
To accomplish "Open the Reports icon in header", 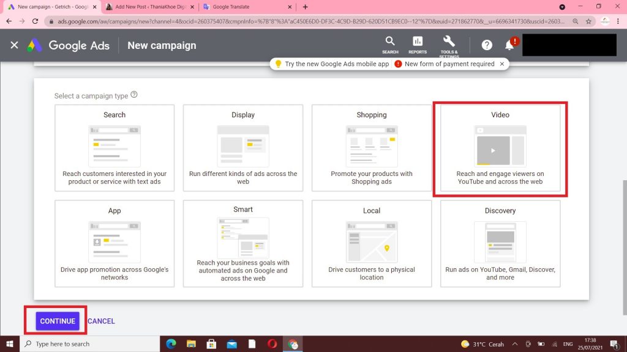I will coord(418,45).
